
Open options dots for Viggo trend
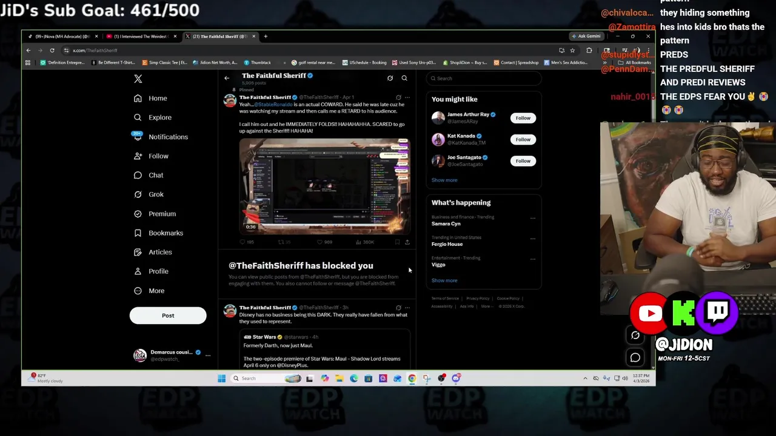pos(533,259)
